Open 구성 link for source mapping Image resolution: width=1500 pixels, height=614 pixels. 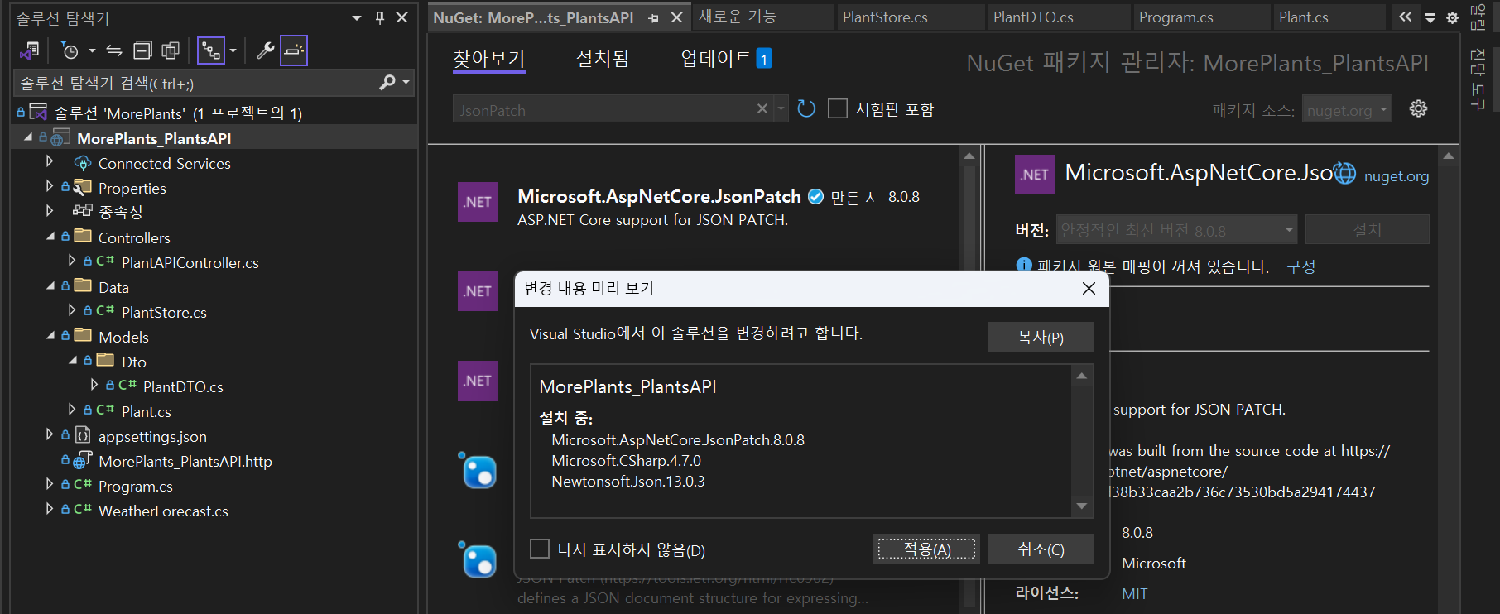(x=1300, y=266)
